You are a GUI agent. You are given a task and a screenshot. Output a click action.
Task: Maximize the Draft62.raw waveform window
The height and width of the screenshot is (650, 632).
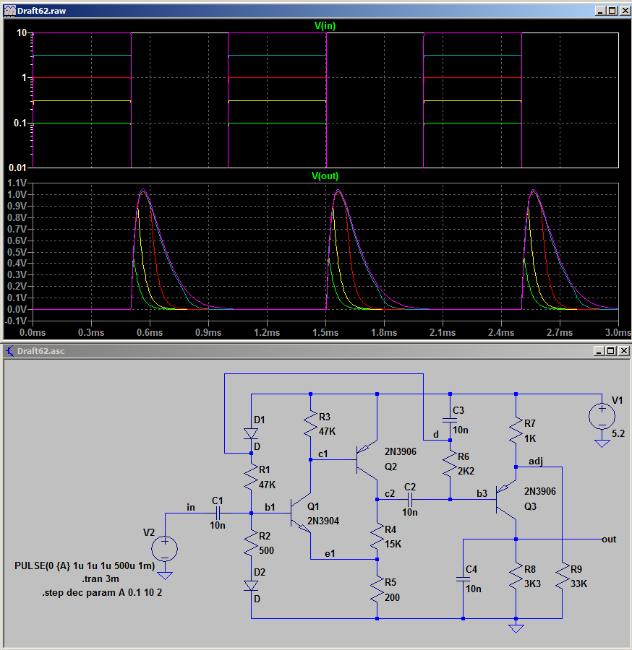click(x=612, y=11)
